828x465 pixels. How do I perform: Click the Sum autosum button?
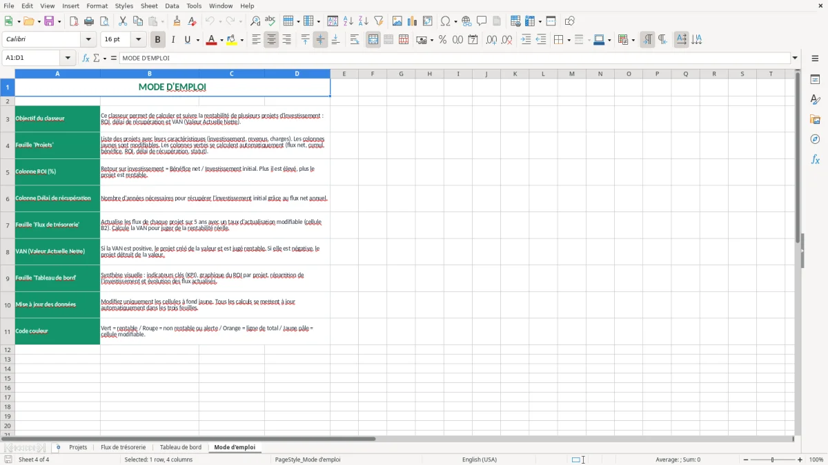point(97,58)
